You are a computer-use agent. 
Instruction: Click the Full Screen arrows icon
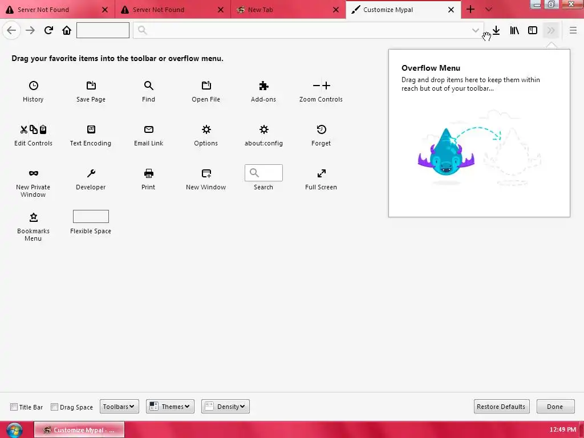coord(321,173)
